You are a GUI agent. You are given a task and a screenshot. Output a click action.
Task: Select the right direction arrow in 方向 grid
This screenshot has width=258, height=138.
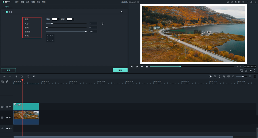pos(53,38)
